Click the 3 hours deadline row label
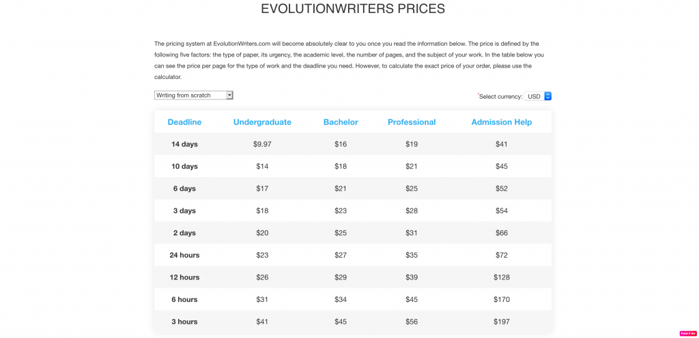 (184, 322)
